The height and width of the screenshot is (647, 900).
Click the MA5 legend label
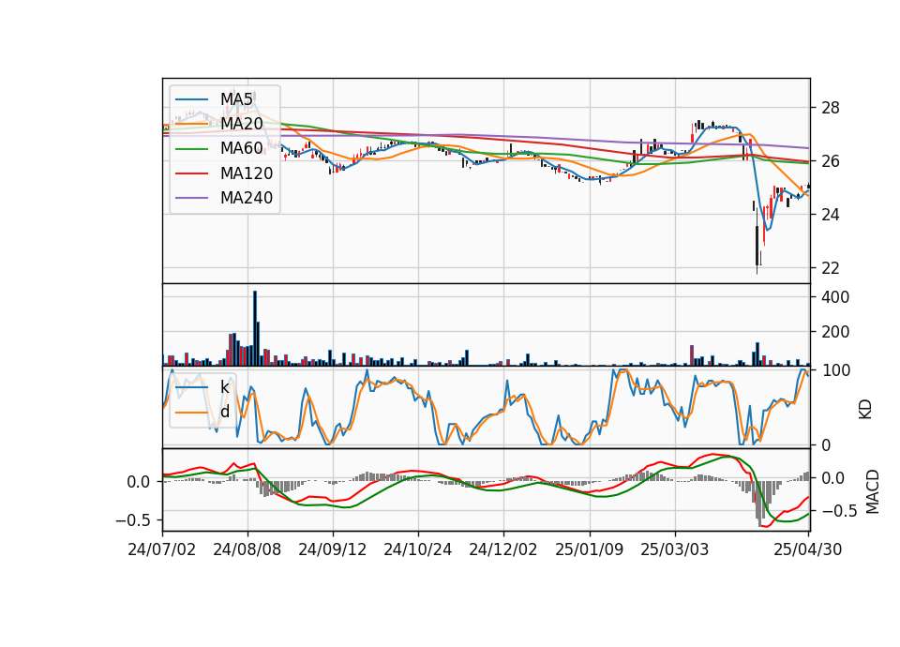(236, 98)
